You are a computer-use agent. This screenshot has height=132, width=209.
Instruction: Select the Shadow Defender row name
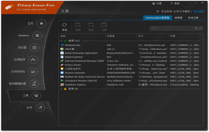click(x=75, y=73)
